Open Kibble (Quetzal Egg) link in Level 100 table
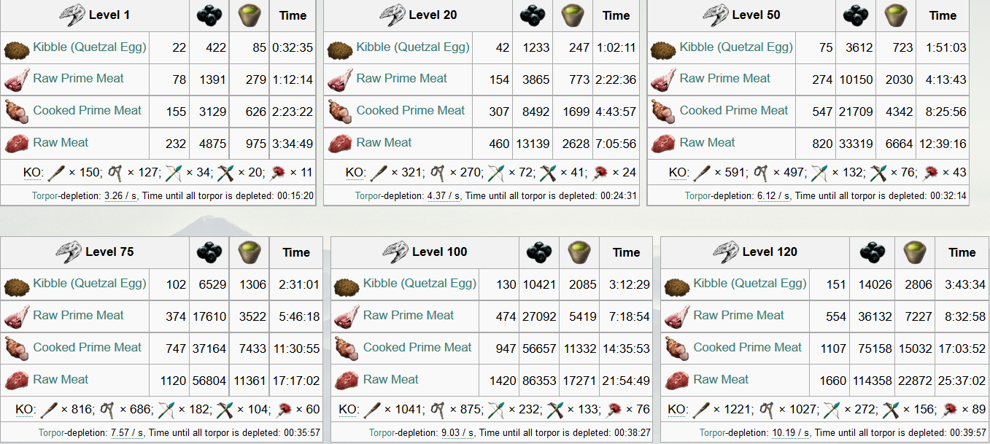 click(419, 284)
